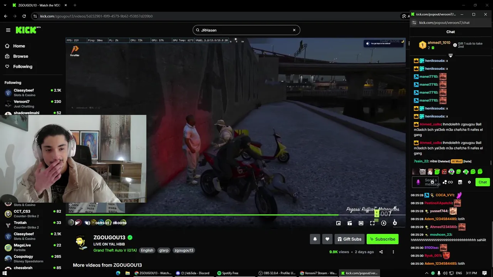The image size is (493, 277).
Task: Open the emoji picker in chat input
Action: (433, 182)
